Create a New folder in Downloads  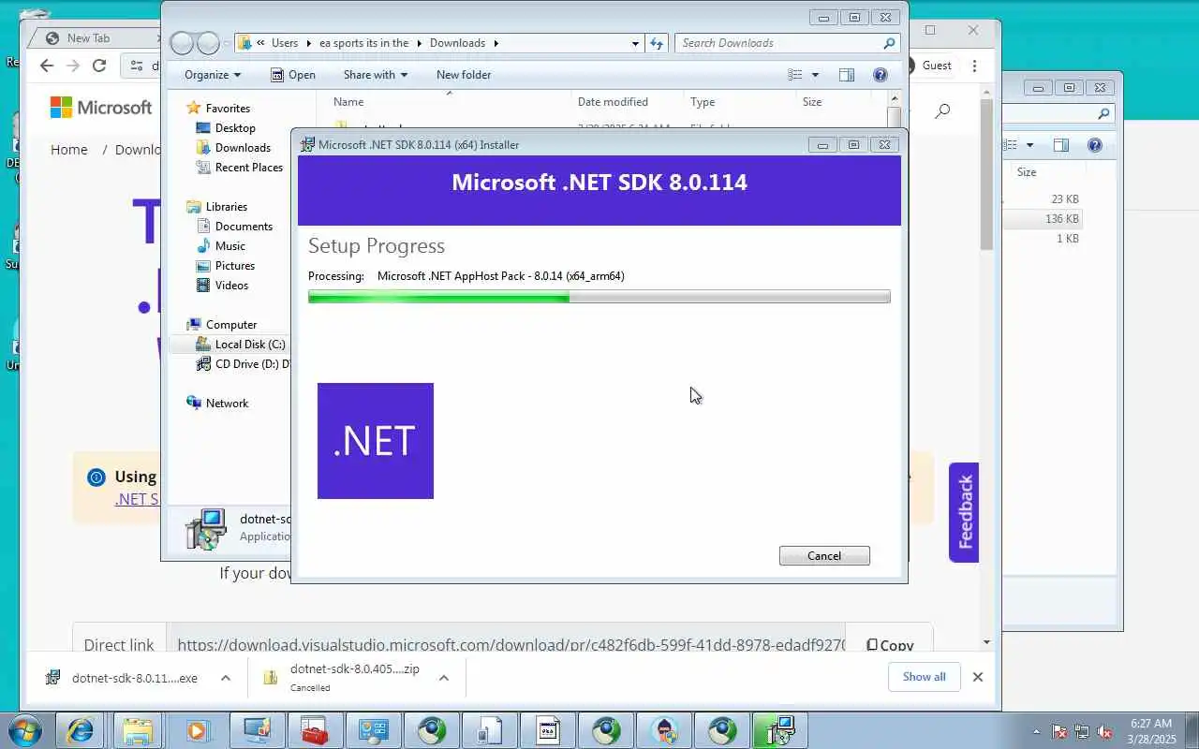pyautogui.click(x=464, y=75)
